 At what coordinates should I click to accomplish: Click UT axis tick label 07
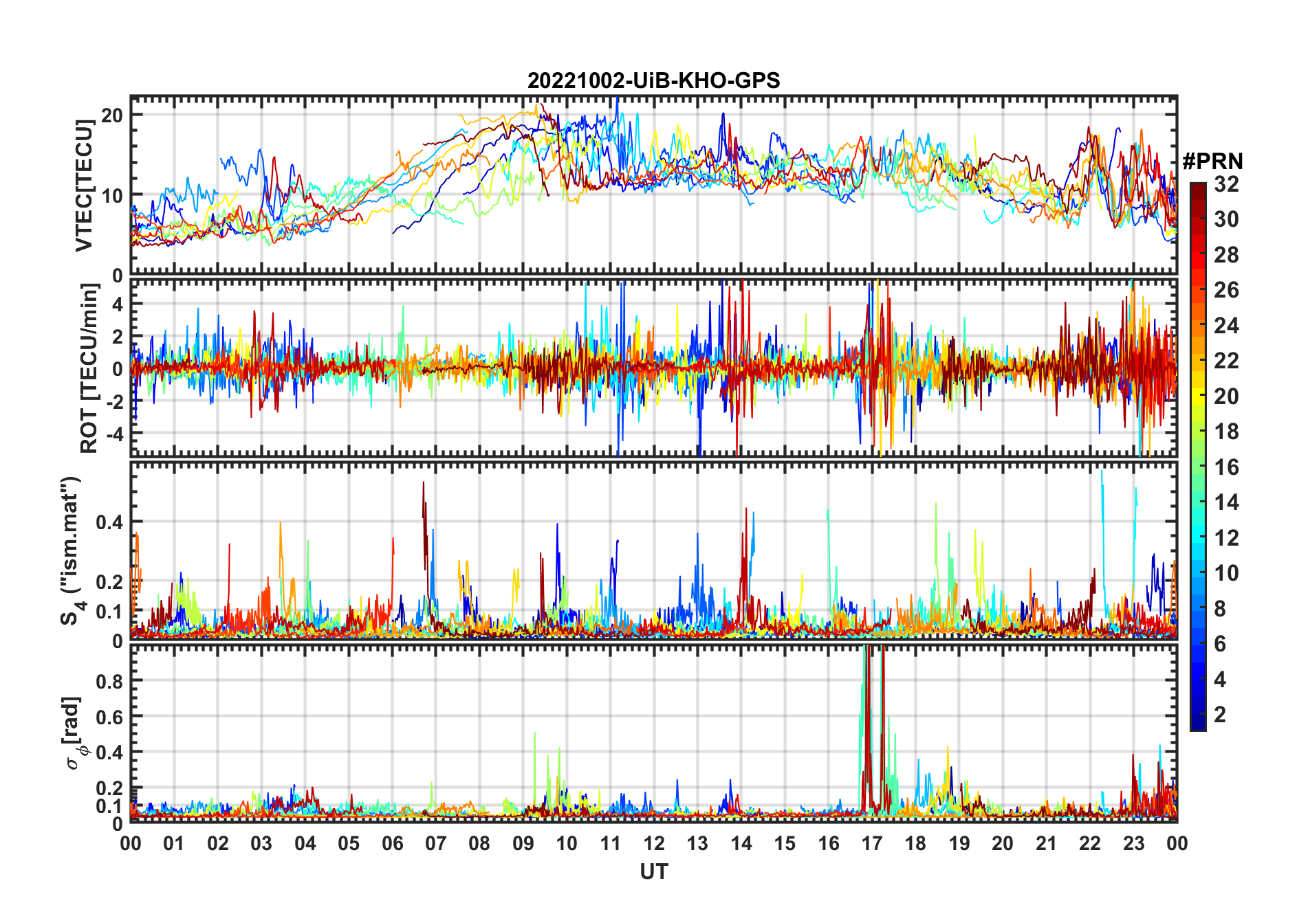pyautogui.click(x=436, y=843)
